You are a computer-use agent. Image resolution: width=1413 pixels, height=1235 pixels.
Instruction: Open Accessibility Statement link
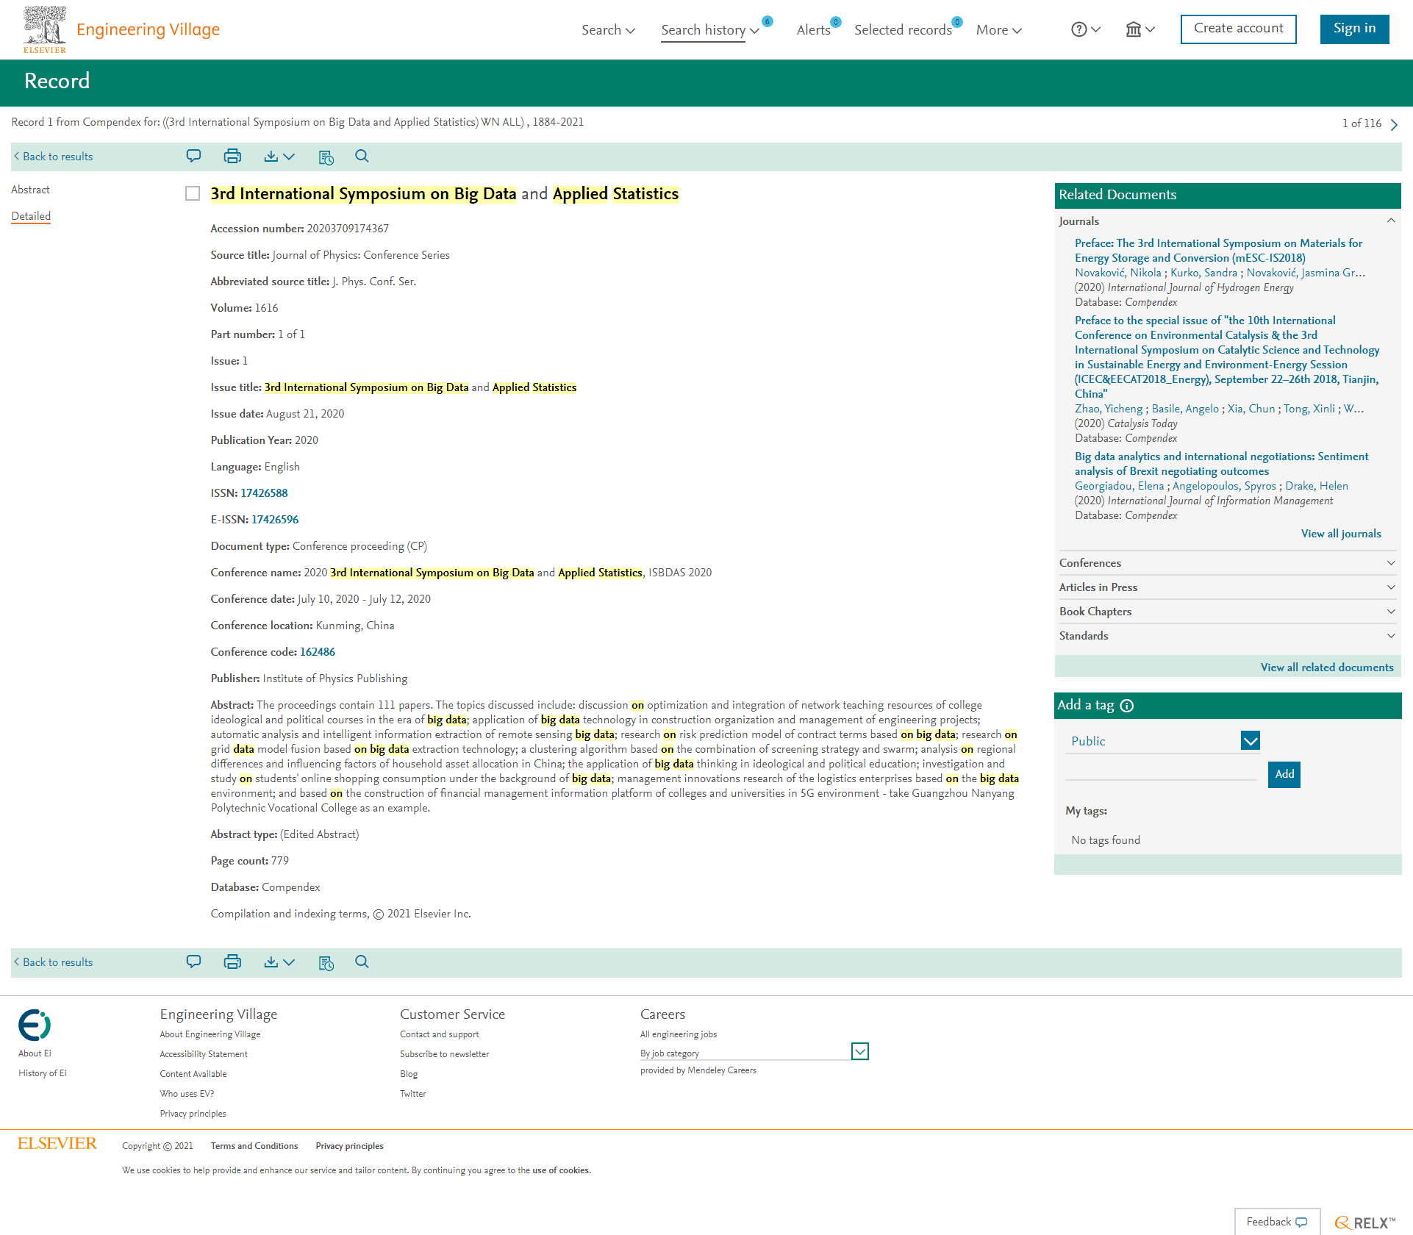(x=204, y=1054)
